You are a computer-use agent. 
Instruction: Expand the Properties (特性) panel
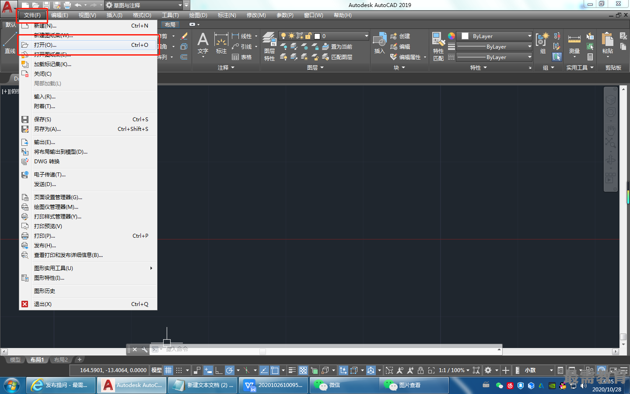click(x=478, y=67)
